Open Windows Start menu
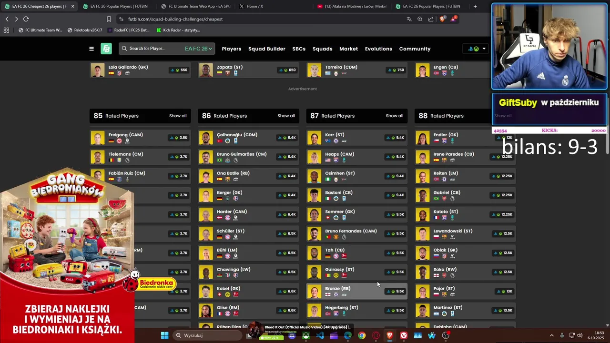The width and height of the screenshot is (610, 343). point(164,335)
